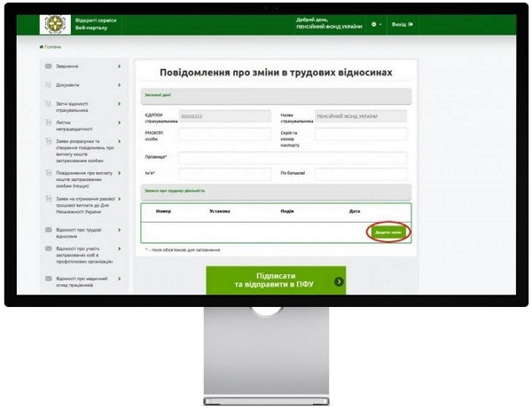Click the Подія column header
Viewport: 532px width, 409px height.
[287, 211]
